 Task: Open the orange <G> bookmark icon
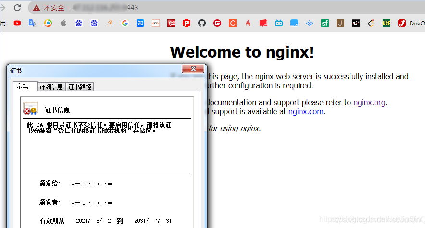pos(156,23)
